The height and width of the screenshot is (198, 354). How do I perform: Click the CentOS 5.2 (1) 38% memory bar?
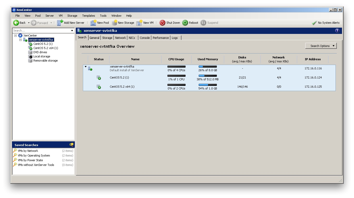point(208,76)
